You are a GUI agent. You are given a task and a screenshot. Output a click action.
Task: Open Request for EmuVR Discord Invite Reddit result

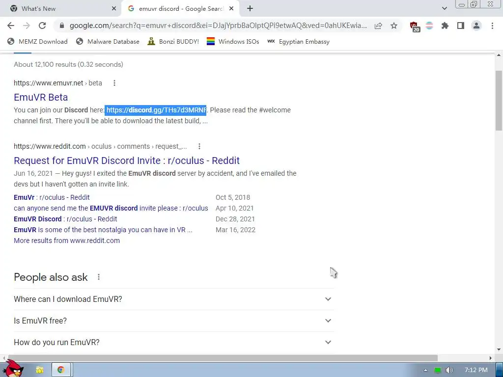(127, 161)
